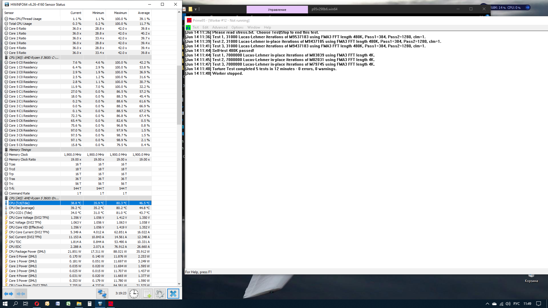548x308 pixels.
Task: Reset sensor values with the clock icon
Action: click(x=134, y=293)
